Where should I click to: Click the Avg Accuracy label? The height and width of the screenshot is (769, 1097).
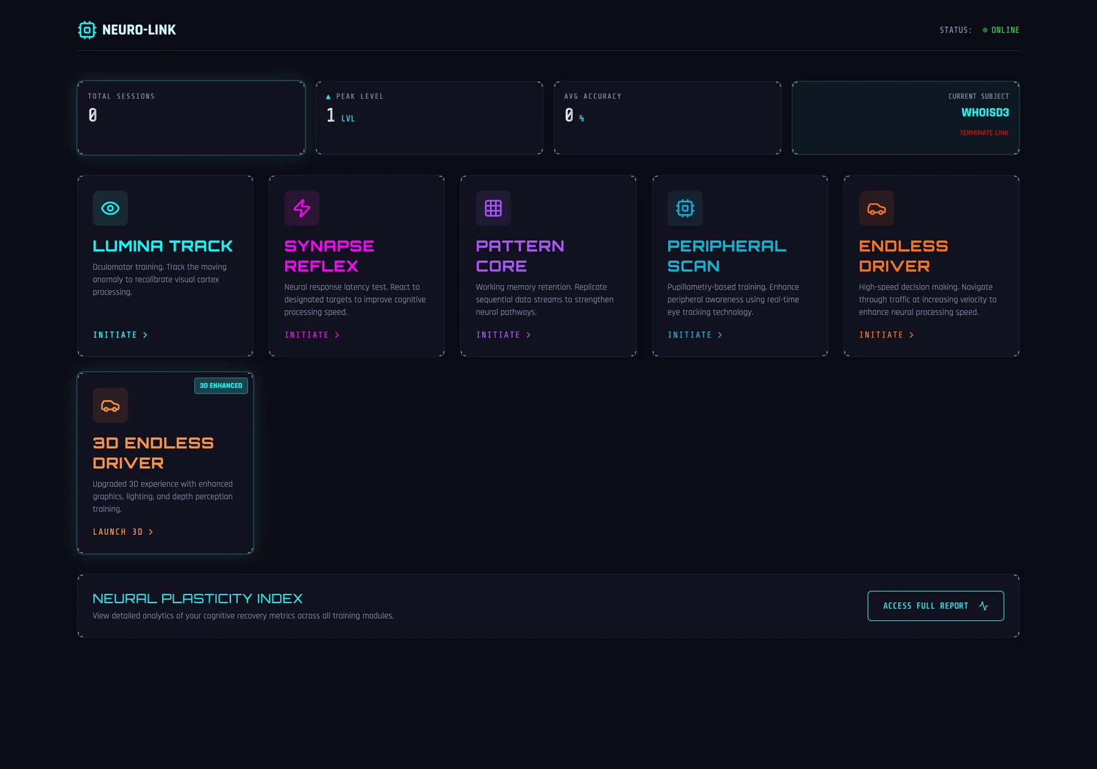pyautogui.click(x=593, y=96)
